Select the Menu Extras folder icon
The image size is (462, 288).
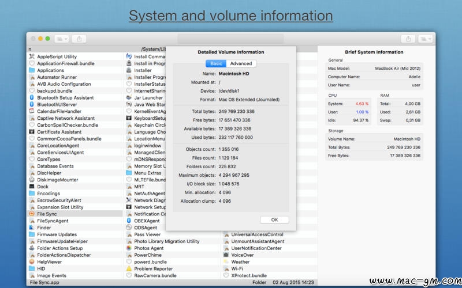(129, 173)
